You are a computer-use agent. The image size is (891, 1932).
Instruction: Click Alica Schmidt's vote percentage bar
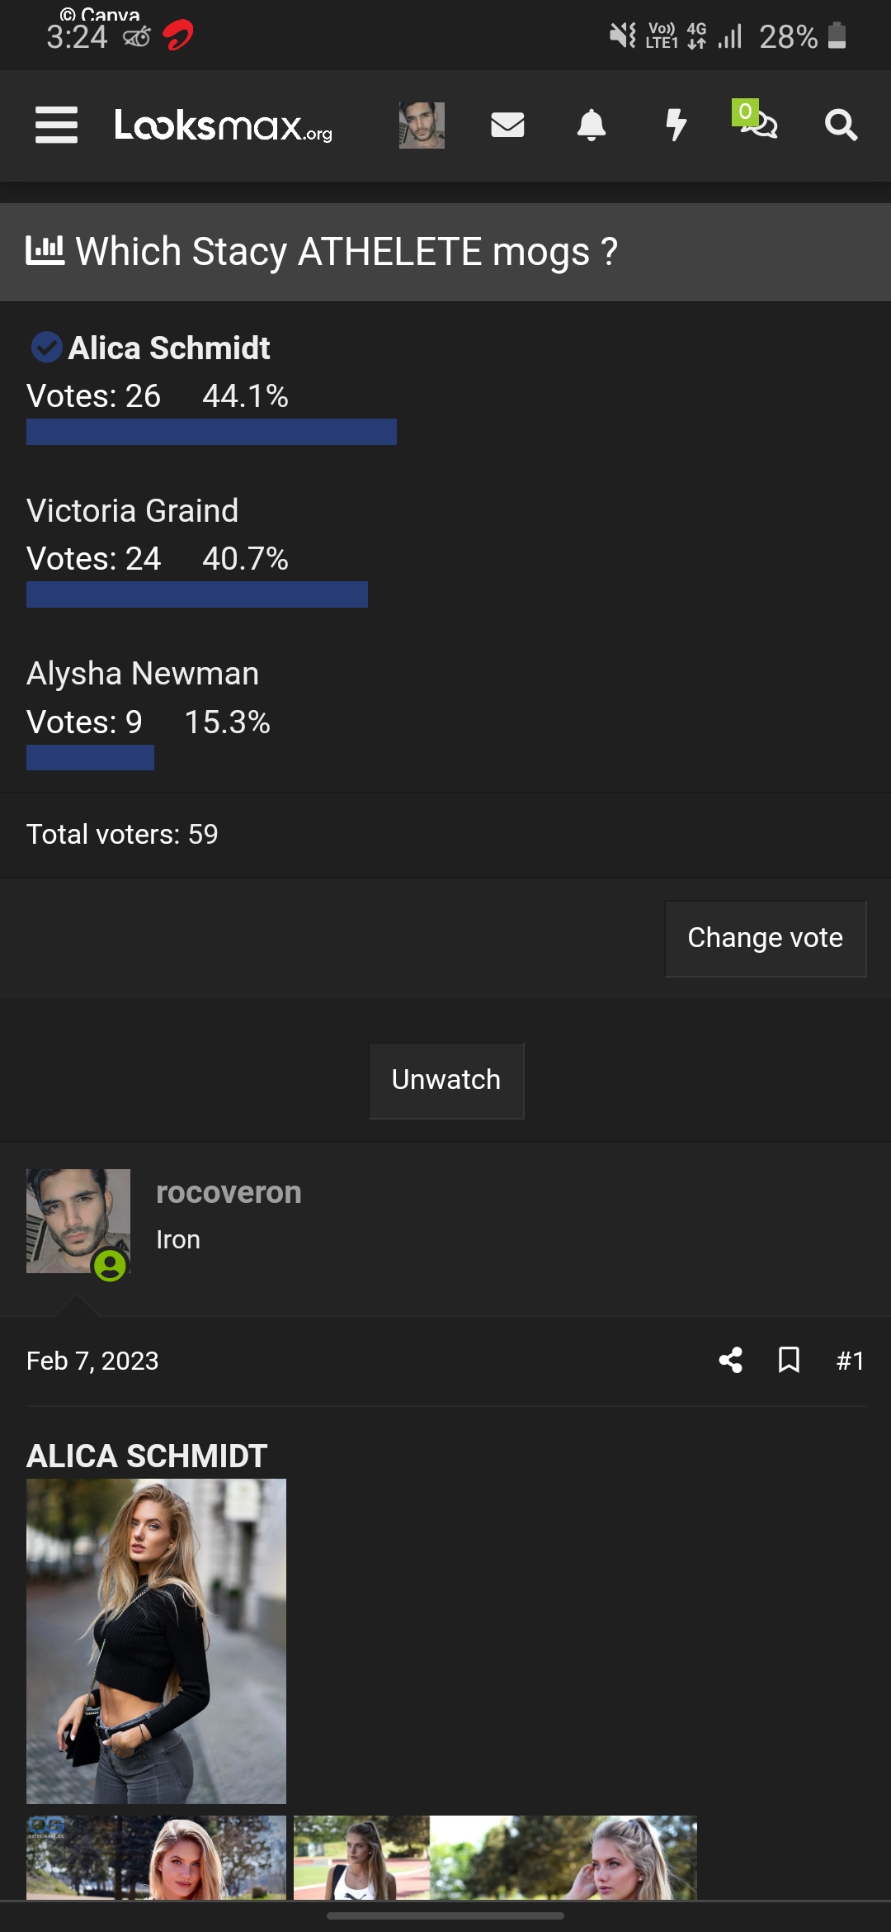pos(211,432)
